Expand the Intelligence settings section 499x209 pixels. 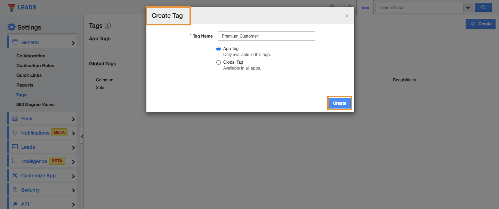coord(73,162)
